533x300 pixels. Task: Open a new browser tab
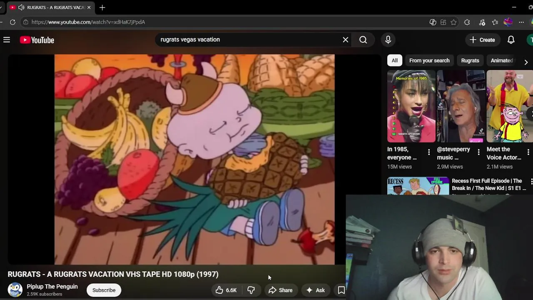(x=102, y=7)
